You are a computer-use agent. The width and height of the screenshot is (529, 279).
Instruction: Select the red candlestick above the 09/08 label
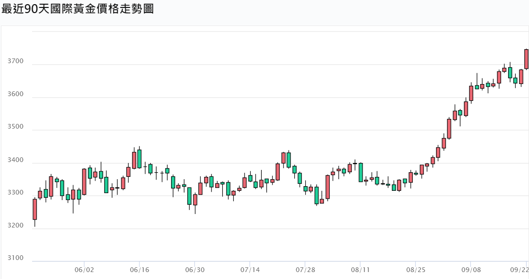471,93
